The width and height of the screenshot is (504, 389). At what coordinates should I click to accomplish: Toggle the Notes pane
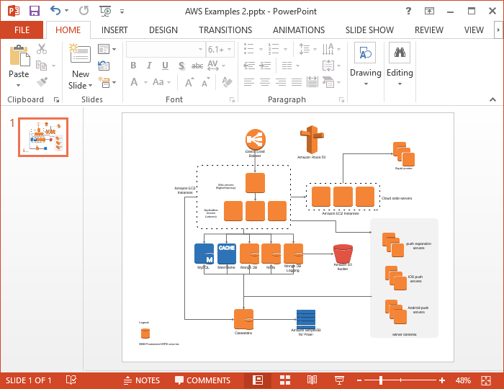[141, 380]
